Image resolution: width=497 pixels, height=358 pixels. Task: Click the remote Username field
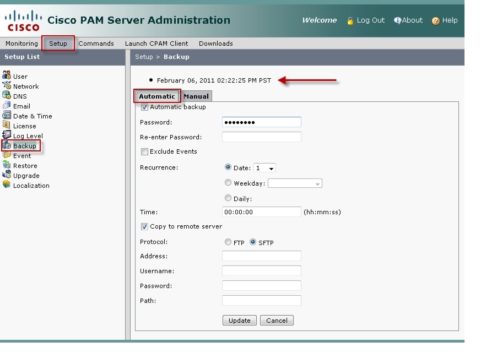(262, 270)
